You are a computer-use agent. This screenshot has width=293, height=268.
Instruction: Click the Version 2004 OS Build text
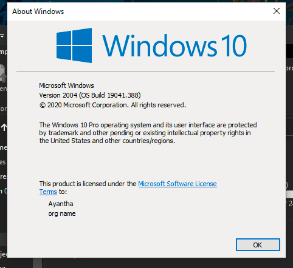coord(90,95)
